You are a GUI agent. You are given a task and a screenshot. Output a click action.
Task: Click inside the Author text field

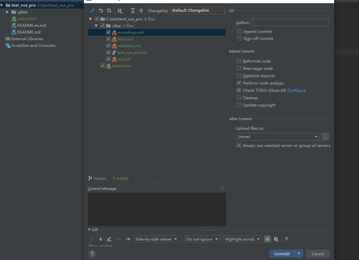pyautogui.click(x=290, y=23)
